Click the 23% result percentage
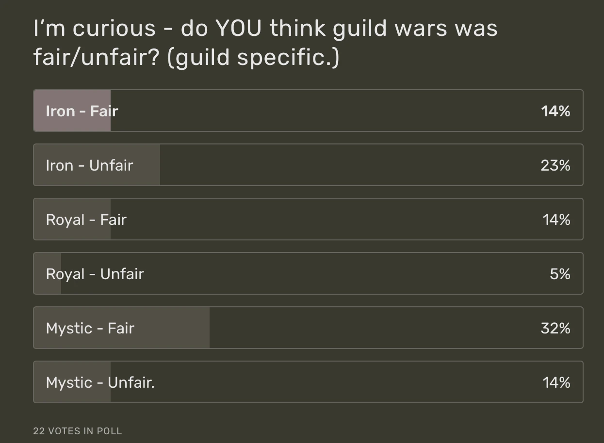Viewport: 604px width, 443px height. tap(555, 165)
